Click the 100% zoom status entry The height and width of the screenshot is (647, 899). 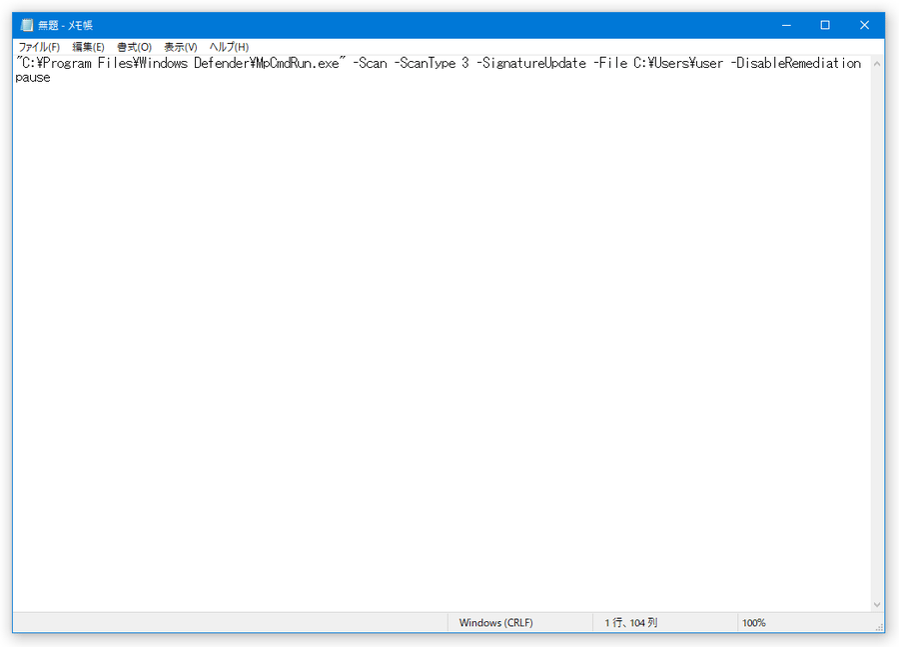[x=754, y=622]
